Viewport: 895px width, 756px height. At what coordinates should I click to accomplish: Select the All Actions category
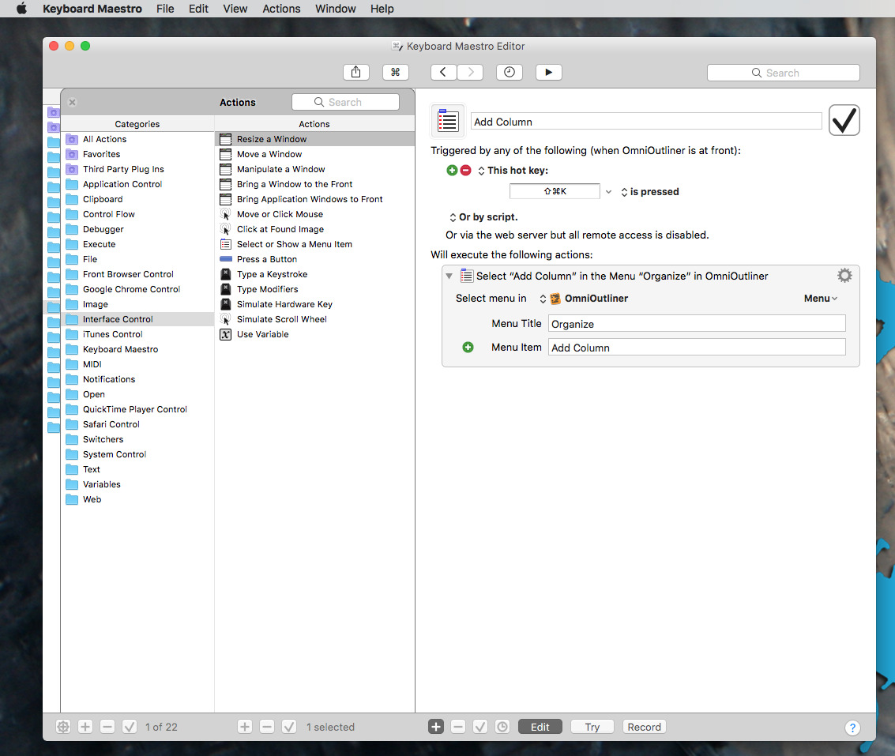click(137, 139)
